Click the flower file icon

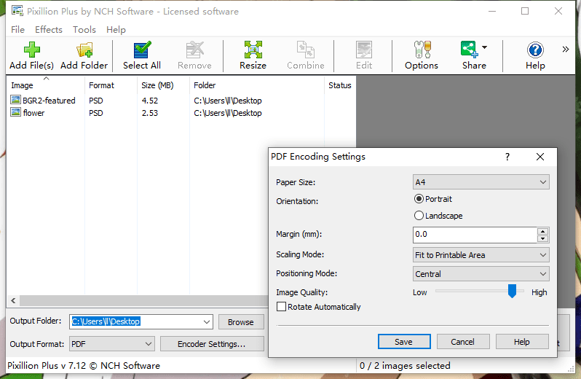click(15, 112)
